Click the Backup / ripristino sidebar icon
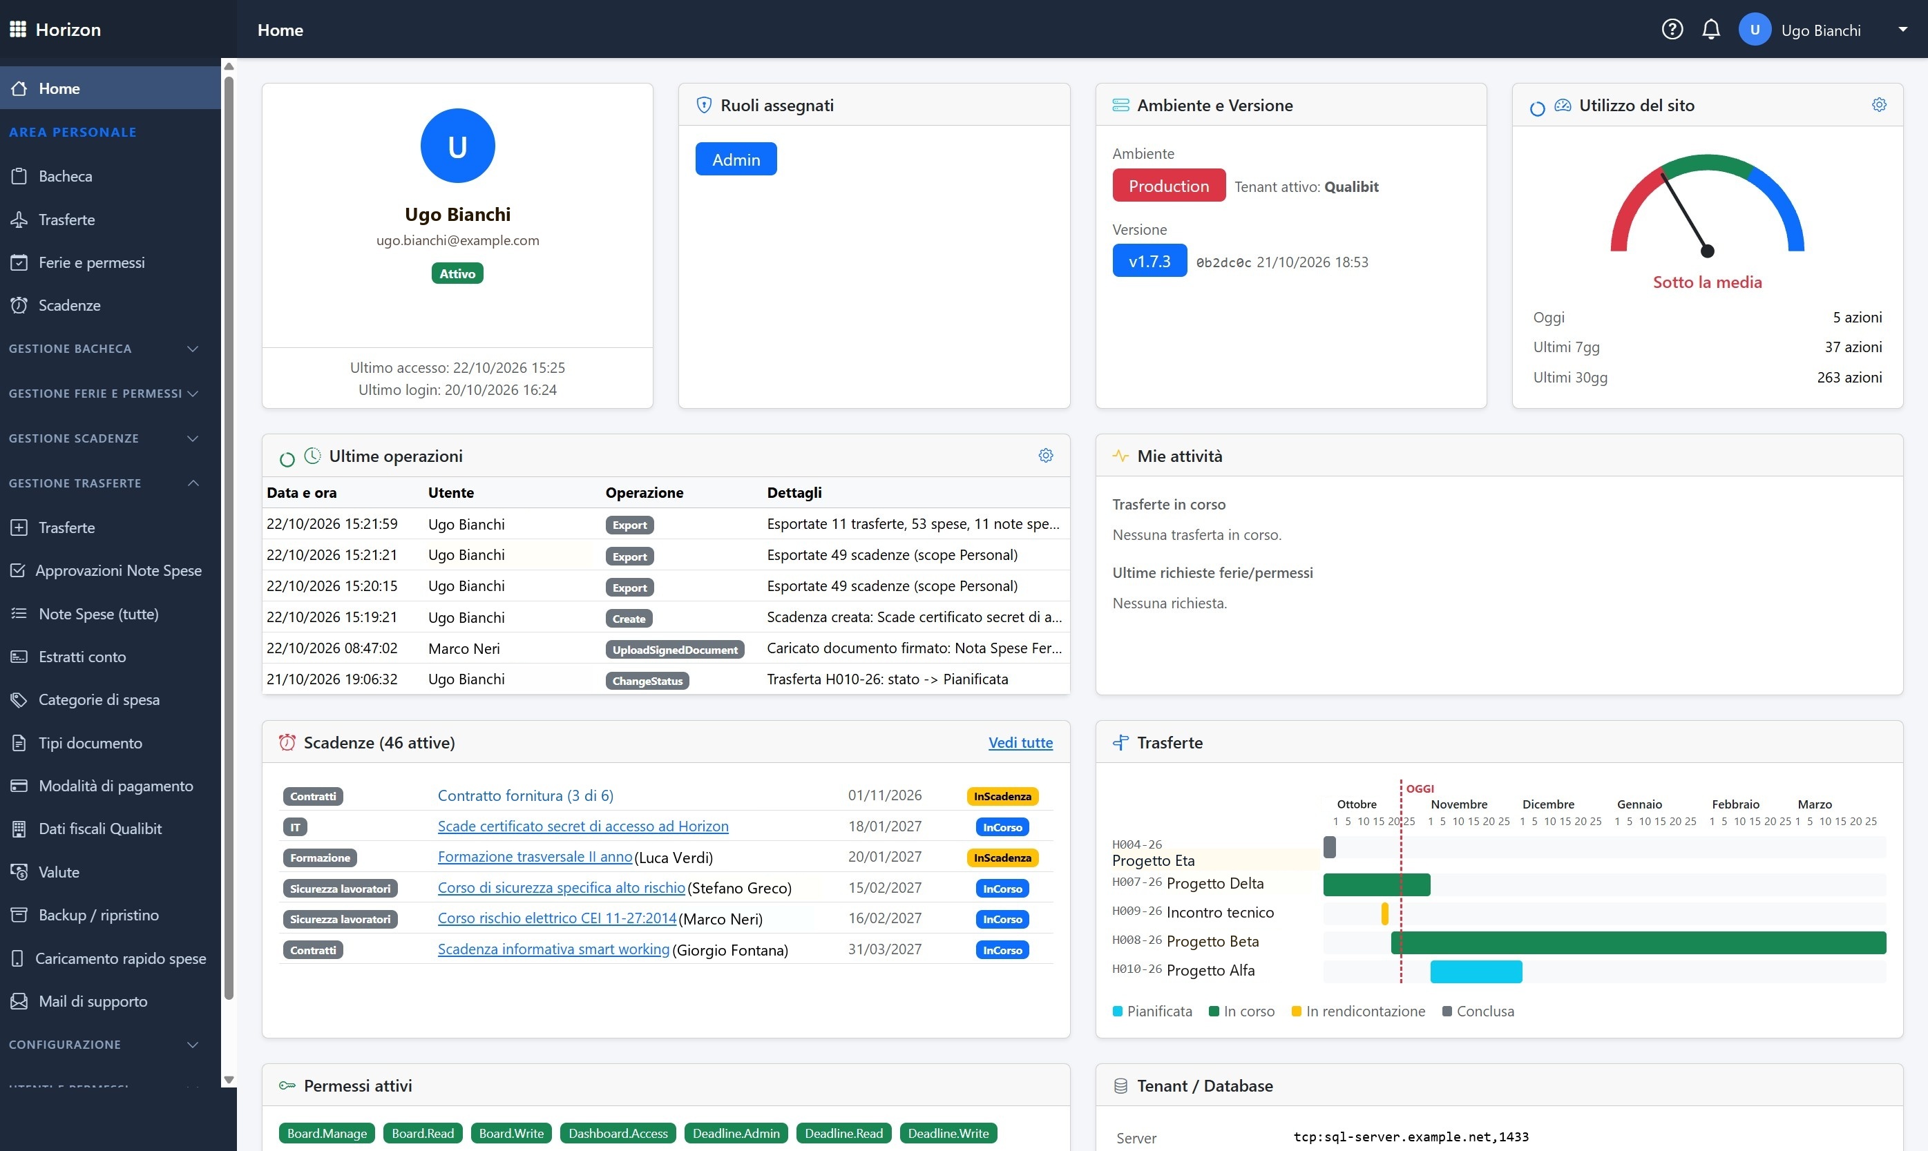 pyautogui.click(x=19, y=914)
